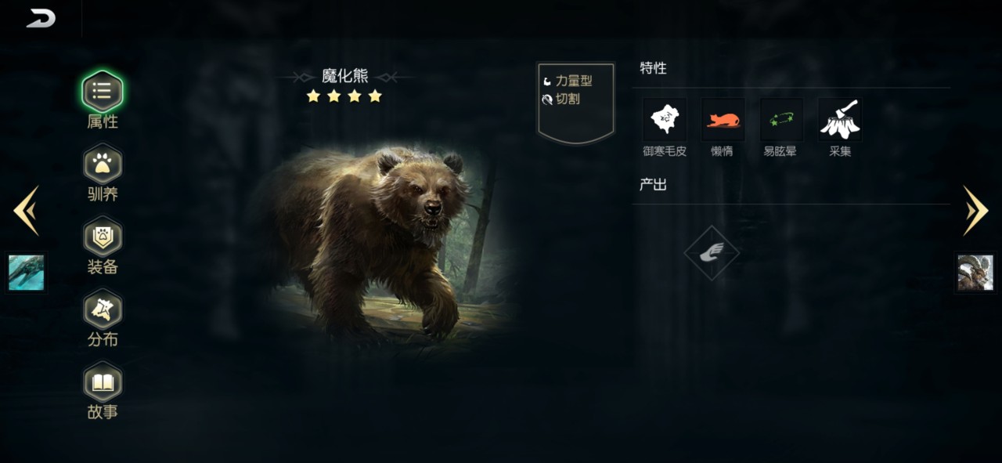The height and width of the screenshot is (463, 1002).
Task: Tap the 懒惰 lazy trait icon
Action: click(723, 120)
